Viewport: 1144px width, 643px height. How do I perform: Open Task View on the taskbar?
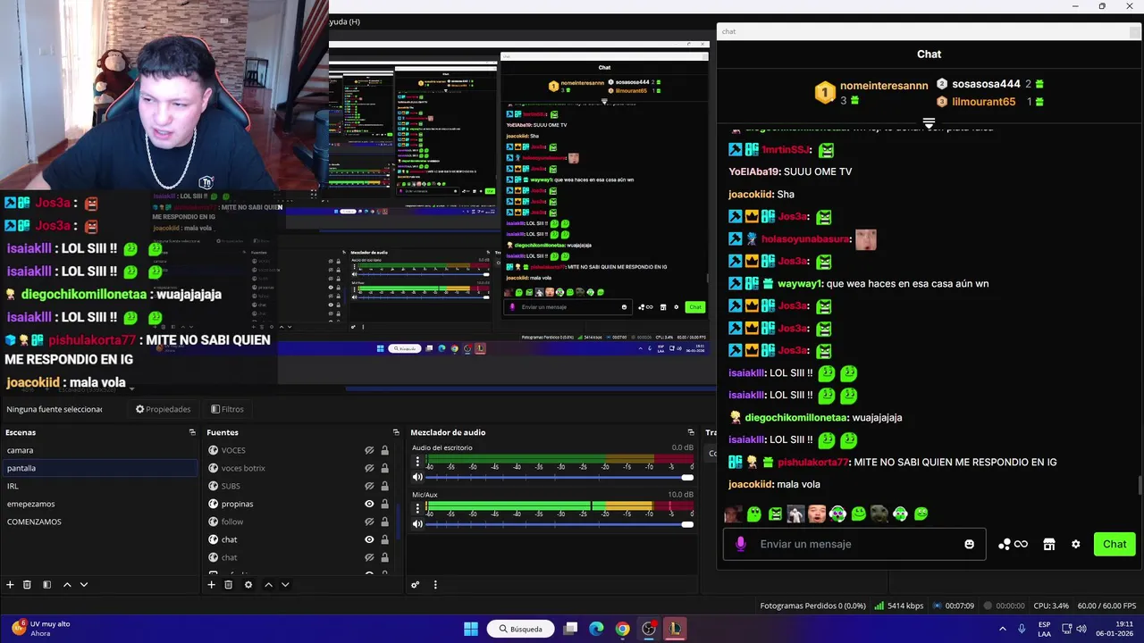(x=570, y=629)
